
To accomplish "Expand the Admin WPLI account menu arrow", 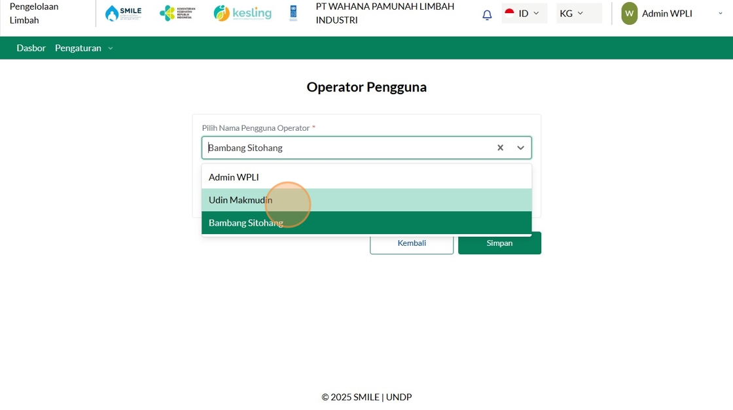I will pyautogui.click(x=721, y=14).
